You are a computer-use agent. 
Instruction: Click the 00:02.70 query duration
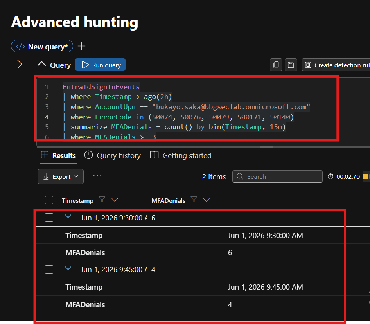(x=348, y=176)
